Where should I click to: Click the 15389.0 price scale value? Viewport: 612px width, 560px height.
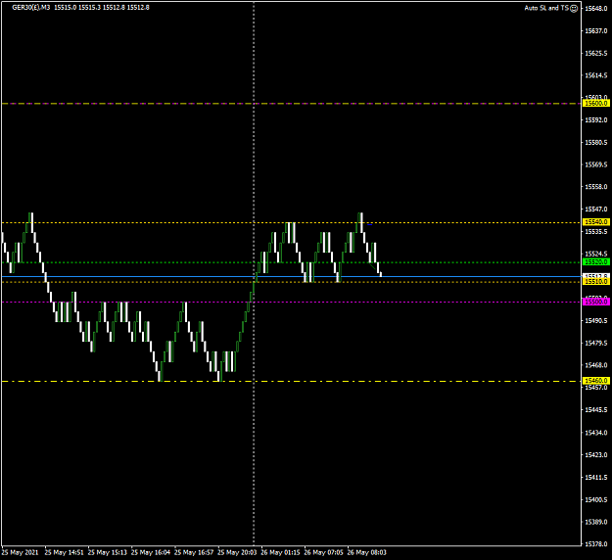[596, 522]
